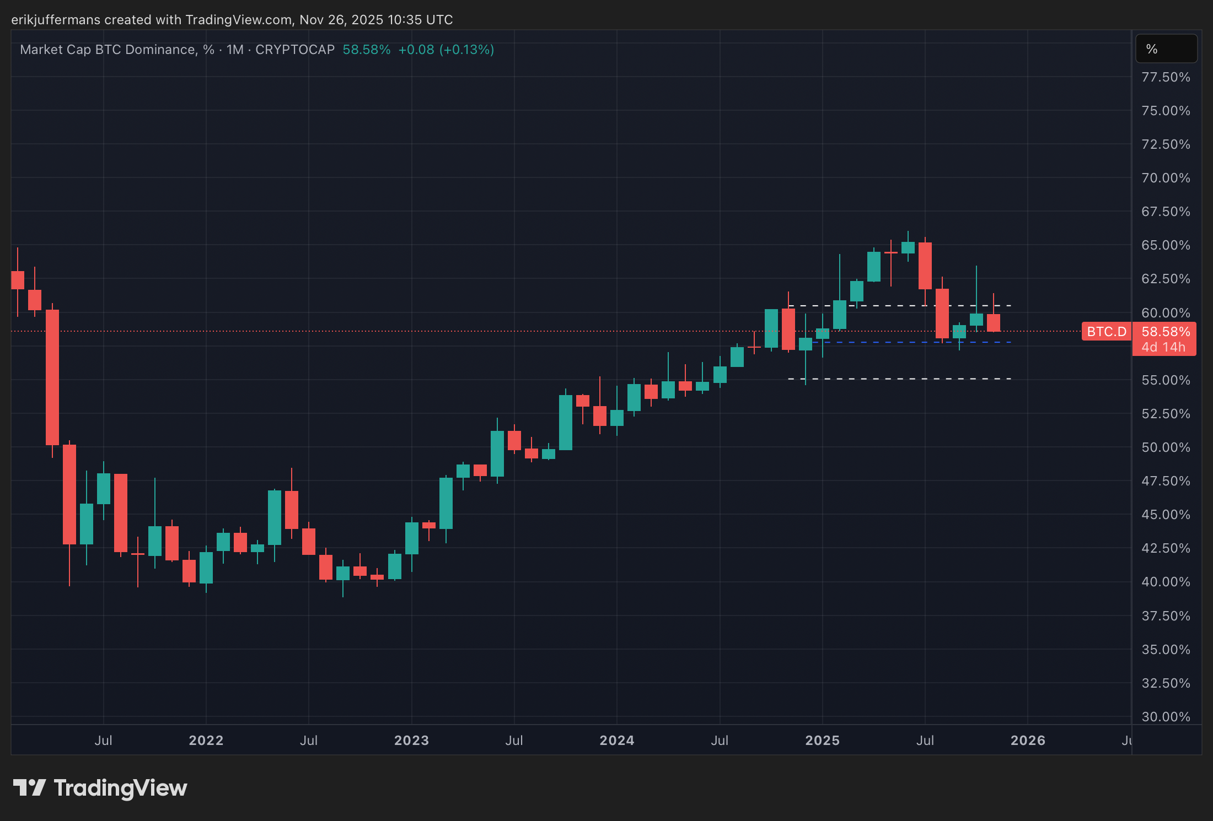Click the 2022 label on time axis
Image resolution: width=1213 pixels, height=821 pixels.
coord(206,740)
